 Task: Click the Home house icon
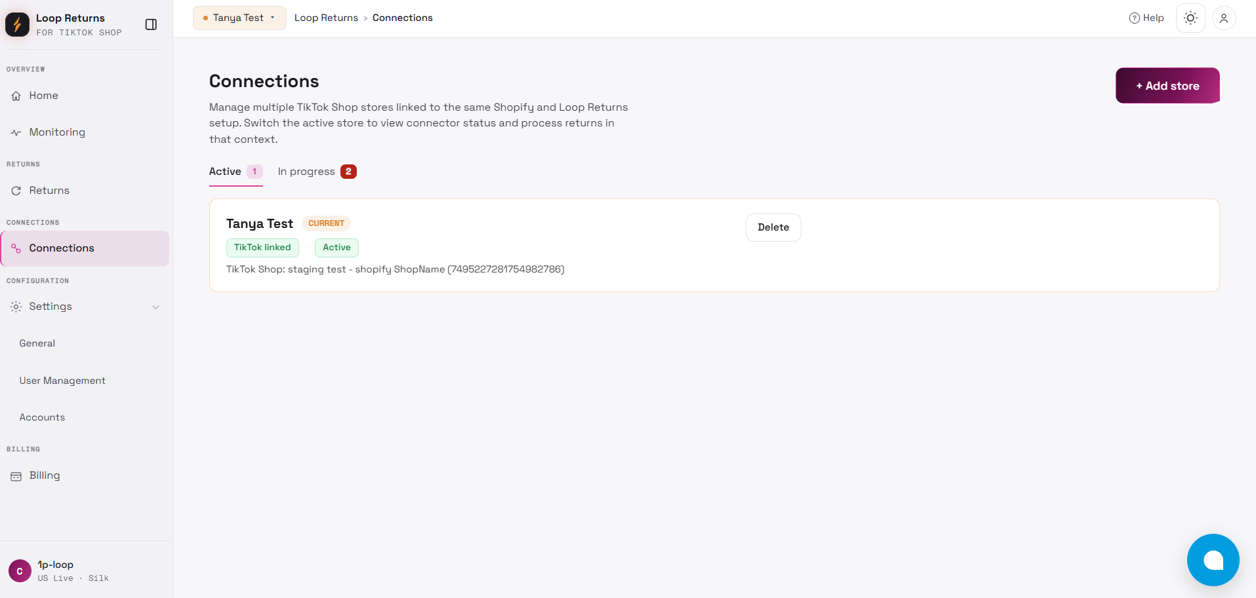(x=16, y=96)
